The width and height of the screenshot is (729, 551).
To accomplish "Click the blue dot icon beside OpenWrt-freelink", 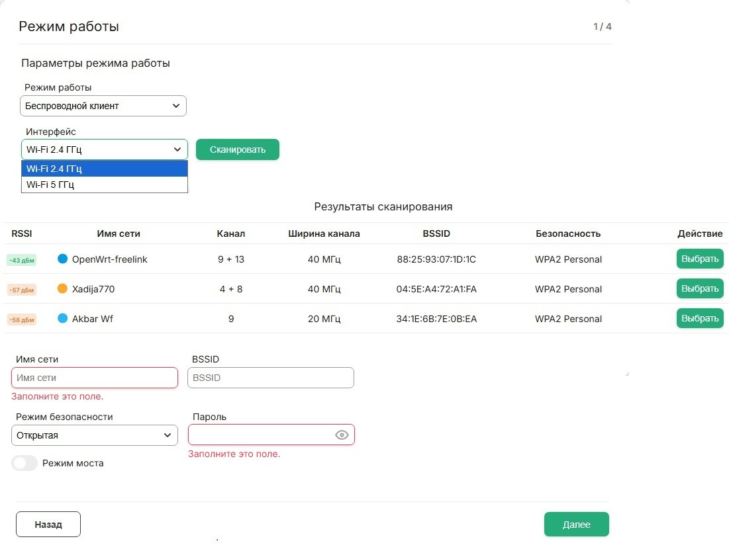I will pyautogui.click(x=63, y=259).
